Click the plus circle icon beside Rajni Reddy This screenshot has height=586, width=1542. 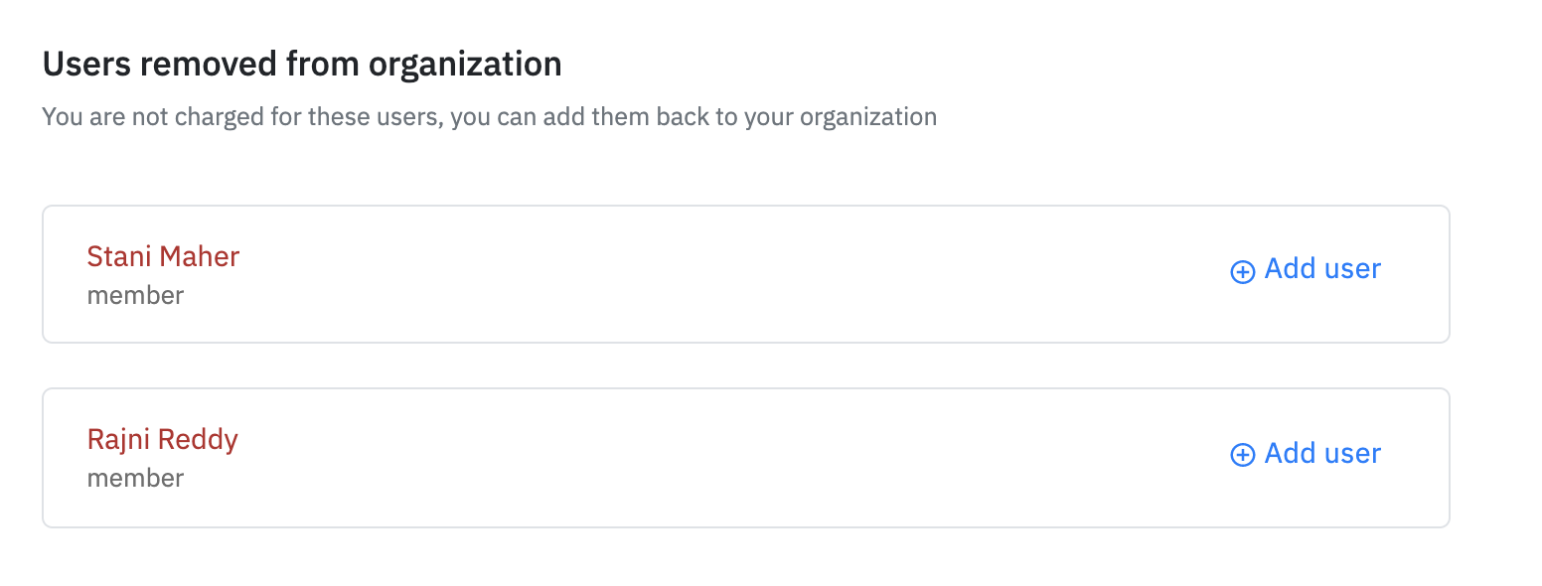[x=1242, y=455]
